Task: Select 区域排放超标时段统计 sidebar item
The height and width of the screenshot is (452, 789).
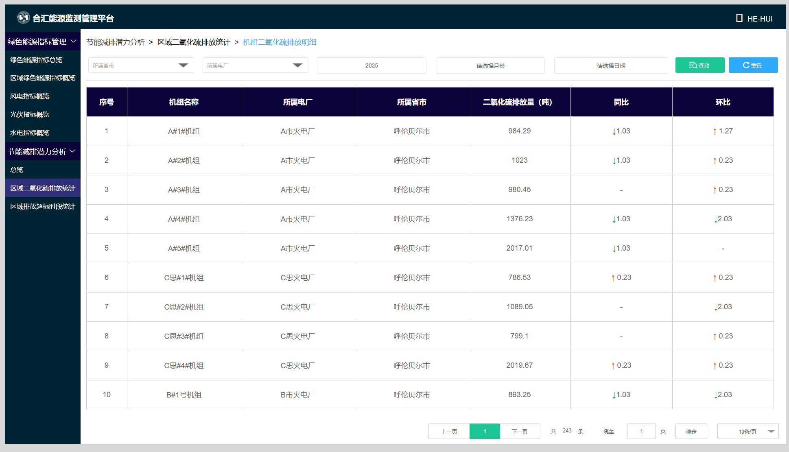Action: click(x=42, y=206)
